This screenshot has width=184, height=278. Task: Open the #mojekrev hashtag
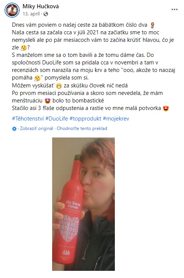coord(116,119)
